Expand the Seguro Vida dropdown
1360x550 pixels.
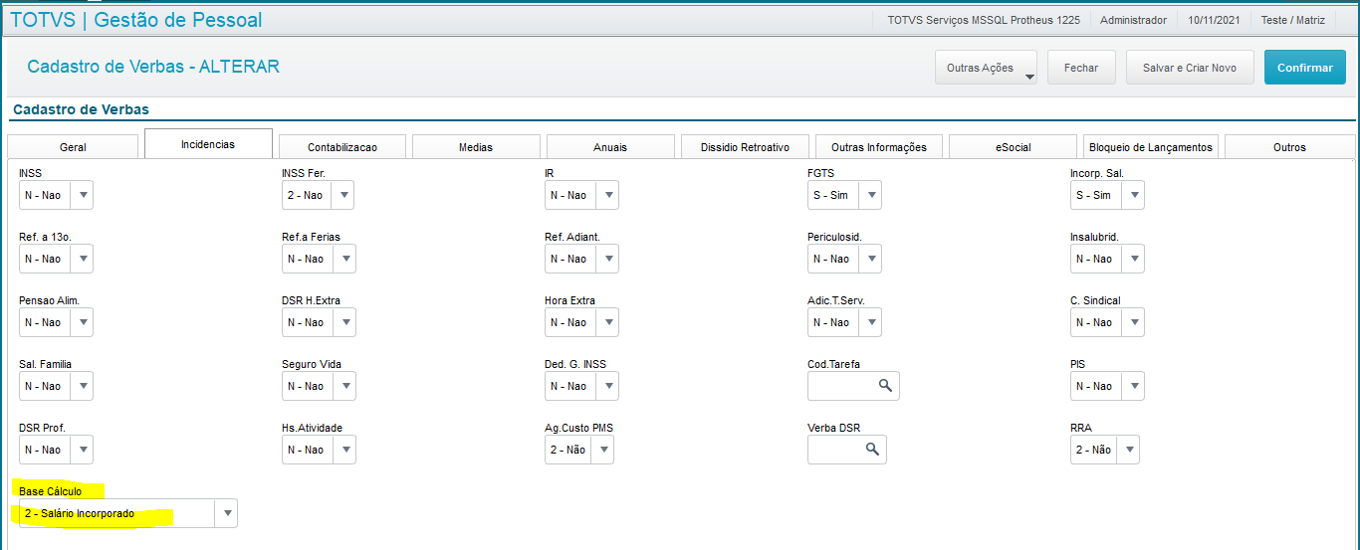tap(344, 386)
